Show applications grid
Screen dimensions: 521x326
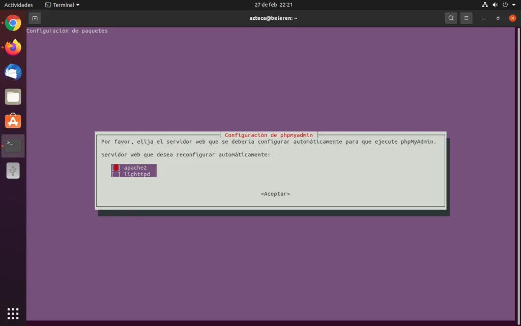point(13,313)
